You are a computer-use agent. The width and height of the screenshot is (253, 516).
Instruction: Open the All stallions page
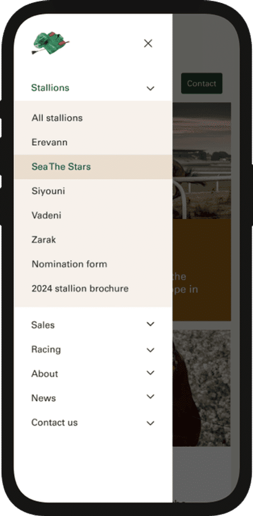57,118
